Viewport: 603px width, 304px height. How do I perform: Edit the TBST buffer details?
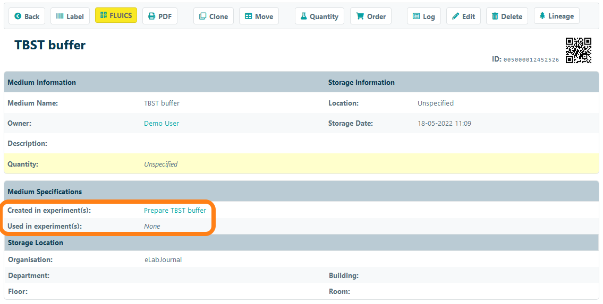[463, 16]
